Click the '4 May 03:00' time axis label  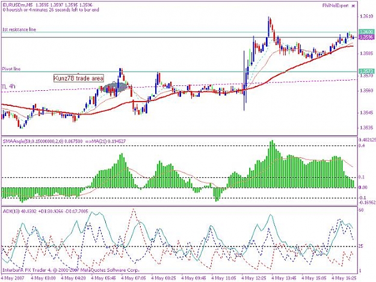(x=43, y=278)
